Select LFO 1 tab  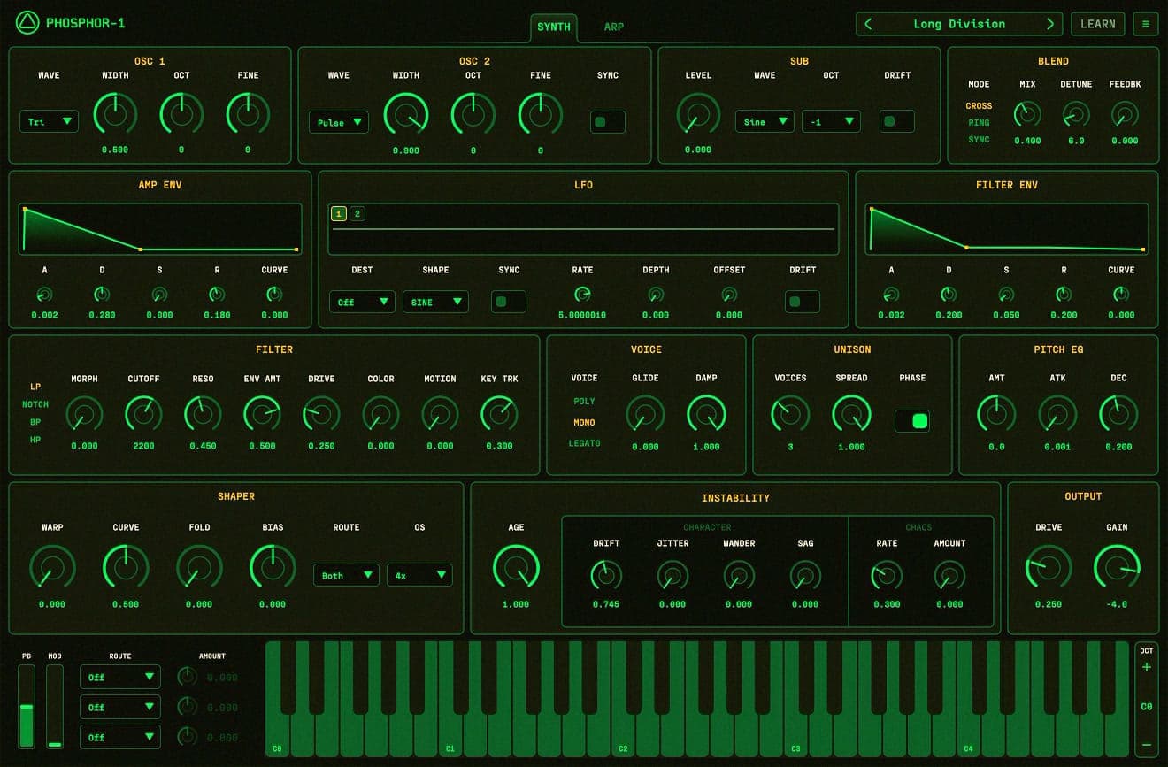tap(339, 213)
